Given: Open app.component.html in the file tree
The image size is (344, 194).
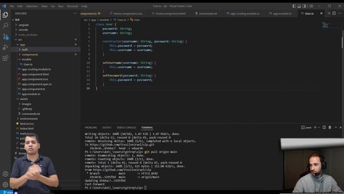Looking at the screenshot, I should click(46, 74).
